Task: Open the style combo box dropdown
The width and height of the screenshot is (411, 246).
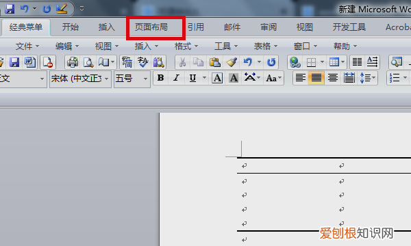Action: point(42,79)
